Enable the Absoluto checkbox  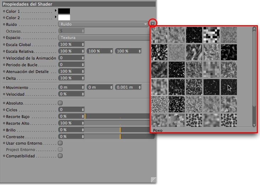(60, 103)
